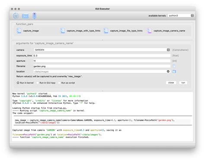The image size is (205, 161).
Task: Click the round reset icon in location field
Action: (168, 71)
